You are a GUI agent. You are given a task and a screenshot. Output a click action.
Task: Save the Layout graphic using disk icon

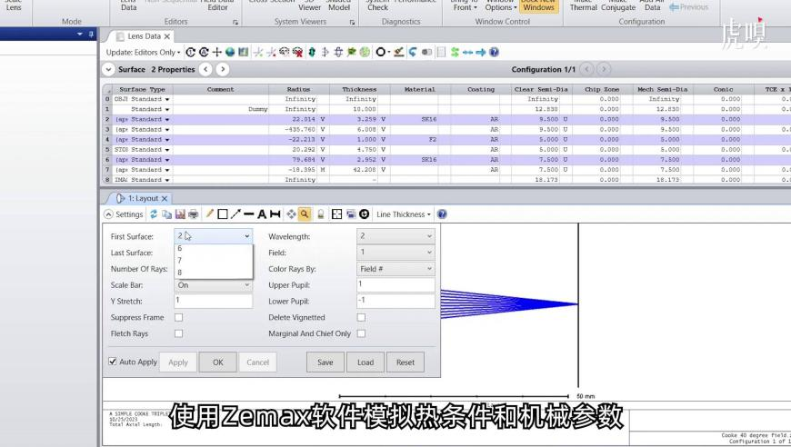(180, 214)
